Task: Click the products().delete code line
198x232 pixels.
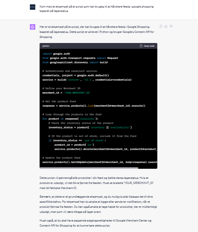Action: [106, 149]
